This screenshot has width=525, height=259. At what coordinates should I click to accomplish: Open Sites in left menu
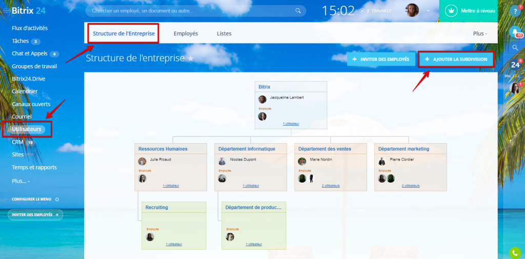tap(18, 154)
